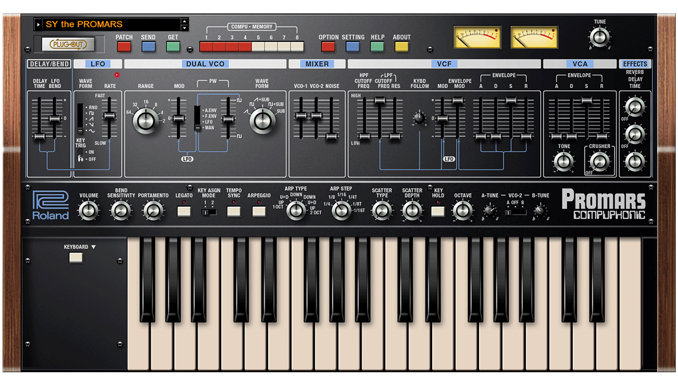Flip the KEY TRIG on/off switch
Image resolution: width=678 pixels, height=376 pixels.
pos(81,156)
